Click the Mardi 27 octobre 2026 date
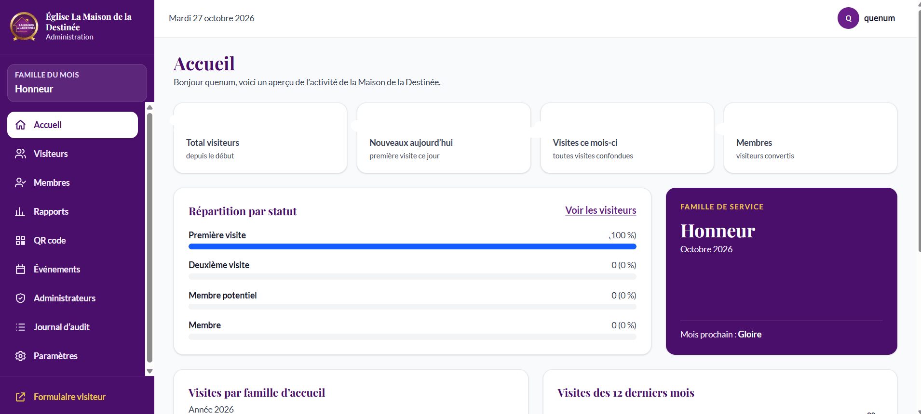 [x=212, y=18]
